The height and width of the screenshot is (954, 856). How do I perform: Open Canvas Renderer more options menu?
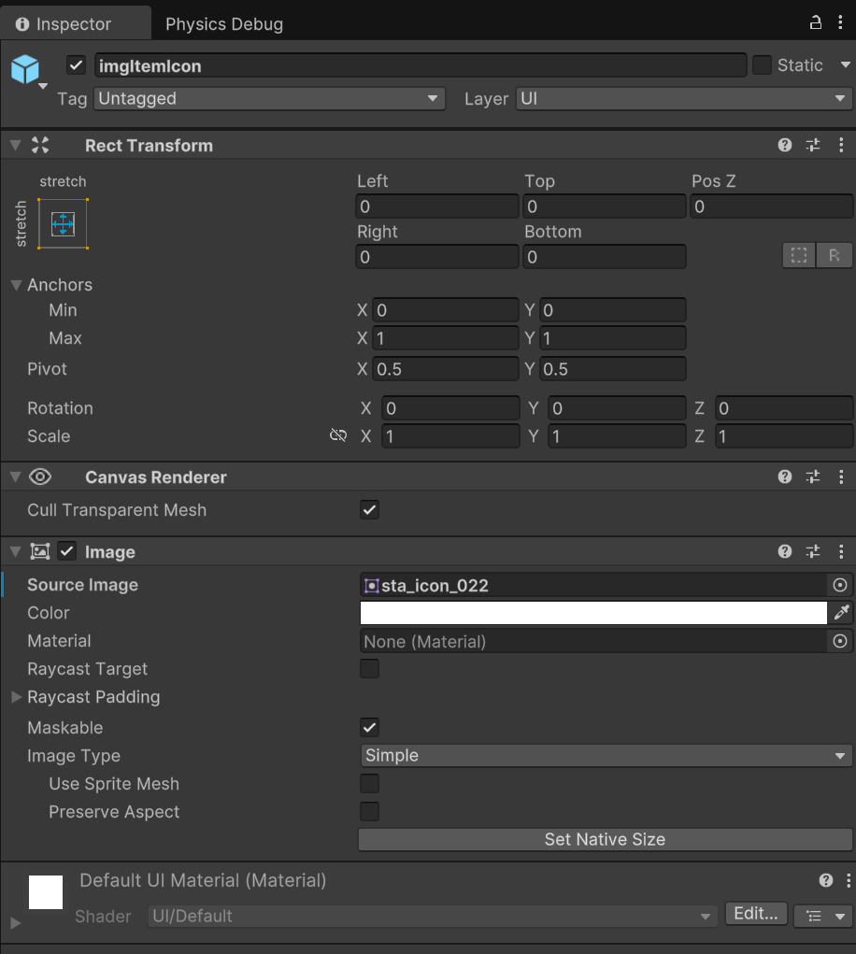click(x=841, y=477)
